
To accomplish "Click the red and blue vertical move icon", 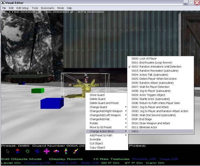I will [x=17, y=151].
